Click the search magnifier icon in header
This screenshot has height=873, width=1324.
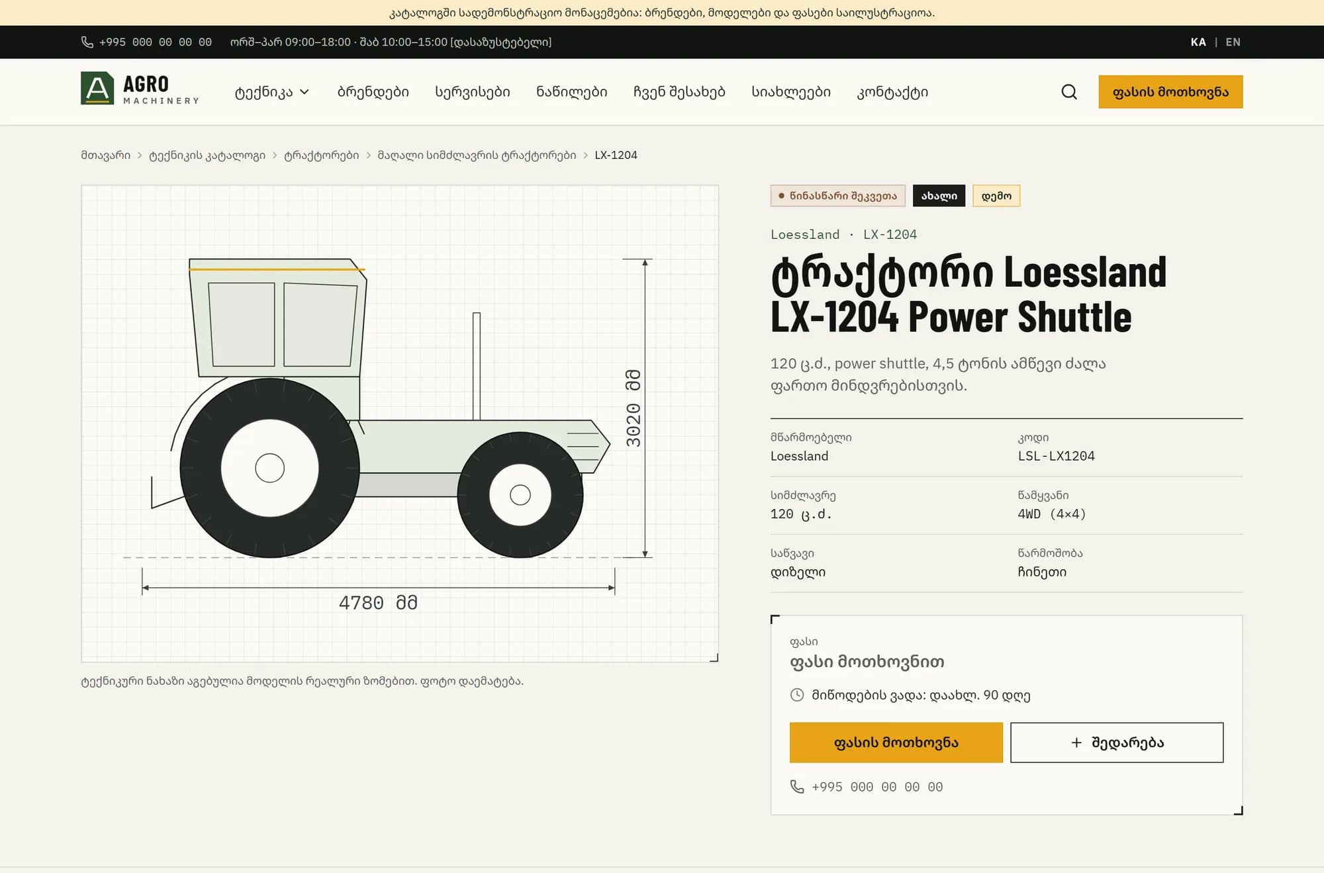coord(1069,92)
